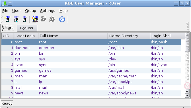The image size is (191, 108).
Task: Open the Group menu
Action: coord(30,11)
